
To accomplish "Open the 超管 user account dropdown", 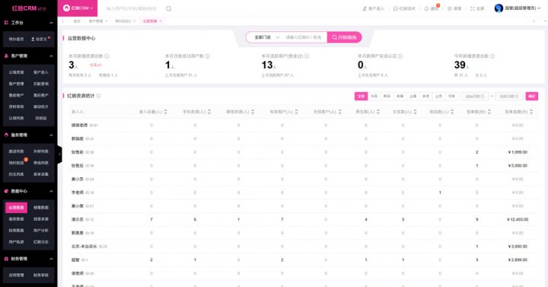I will [518, 8].
